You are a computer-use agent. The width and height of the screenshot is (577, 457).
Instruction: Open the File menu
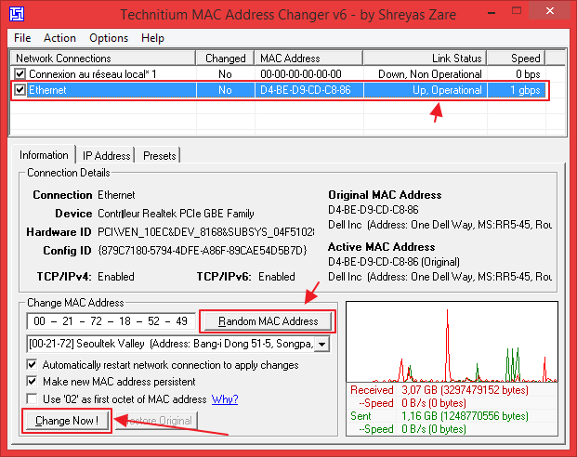(x=22, y=38)
